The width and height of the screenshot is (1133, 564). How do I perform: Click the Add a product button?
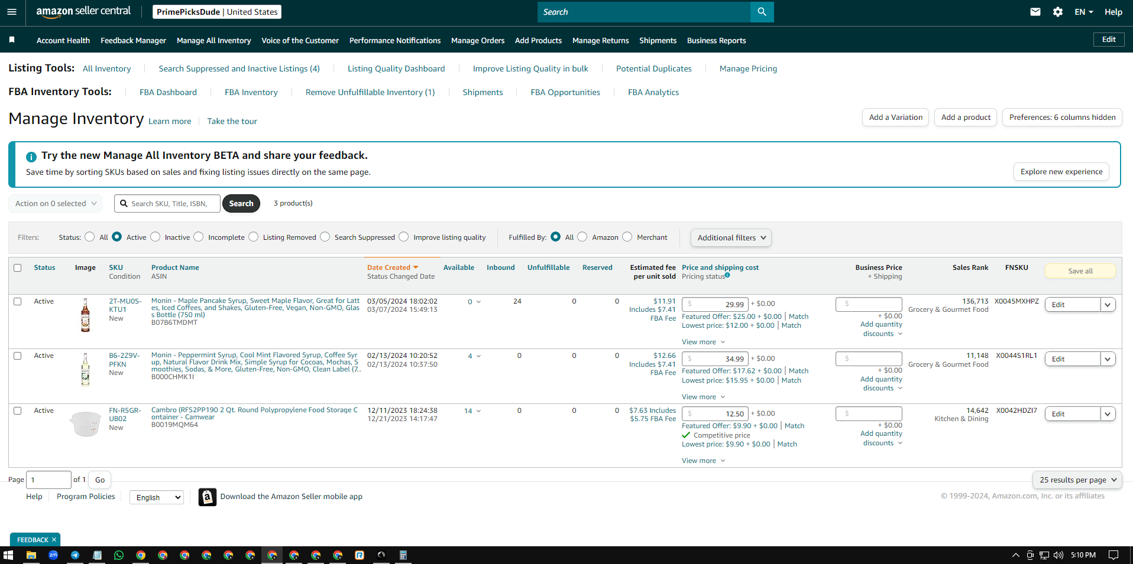click(x=966, y=118)
